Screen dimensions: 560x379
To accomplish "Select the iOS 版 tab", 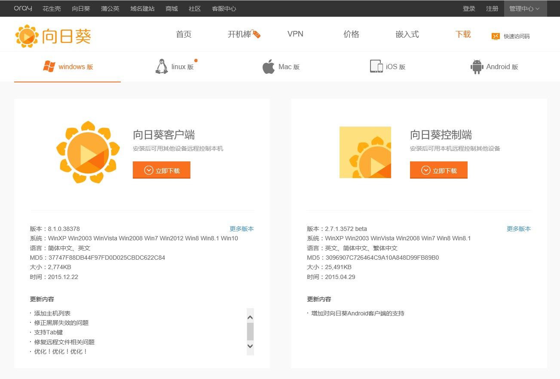I will pos(388,67).
